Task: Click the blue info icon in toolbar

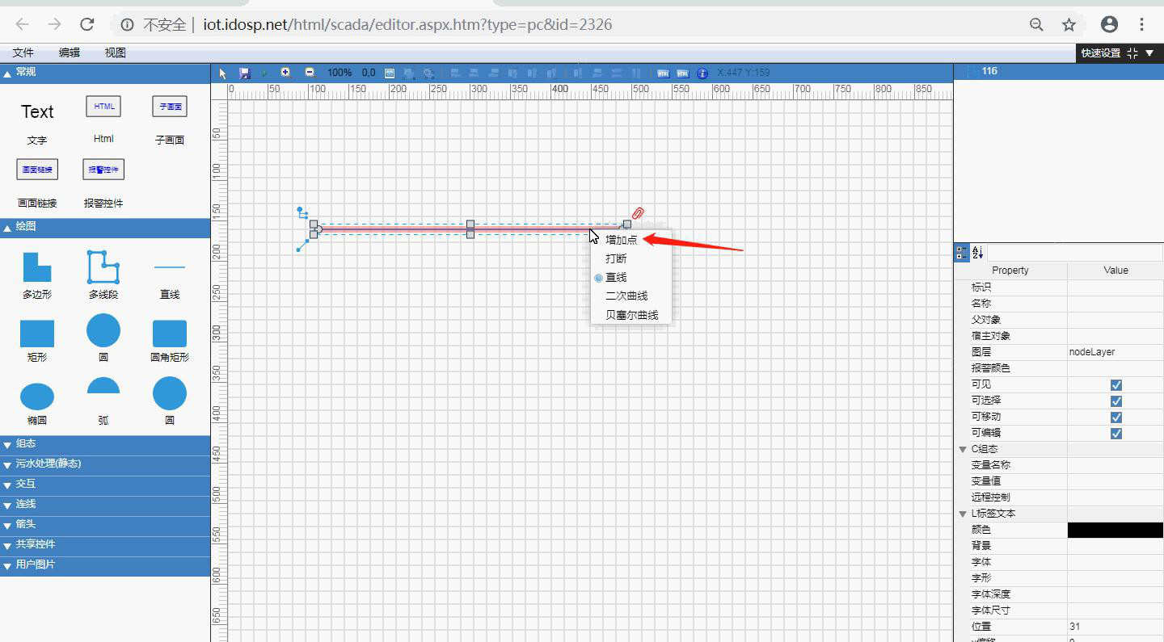Action: coord(702,73)
